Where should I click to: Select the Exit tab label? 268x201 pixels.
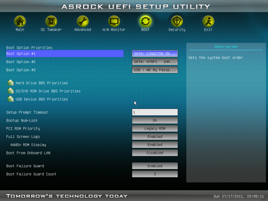click(x=208, y=29)
